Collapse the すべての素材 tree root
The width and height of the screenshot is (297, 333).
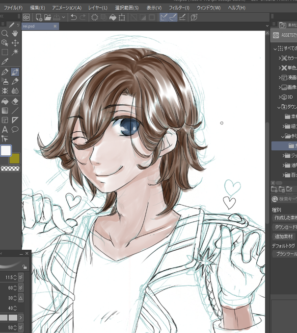[275, 49]
